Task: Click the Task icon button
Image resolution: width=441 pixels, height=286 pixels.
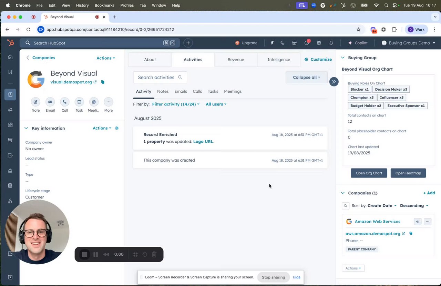Action: (79, 102)
